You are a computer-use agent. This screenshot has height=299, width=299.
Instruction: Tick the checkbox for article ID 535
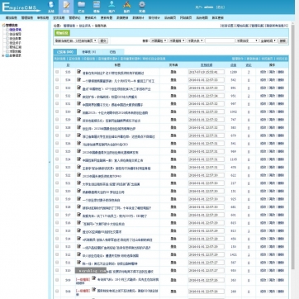pyautogui.click(x=57, y=72)
